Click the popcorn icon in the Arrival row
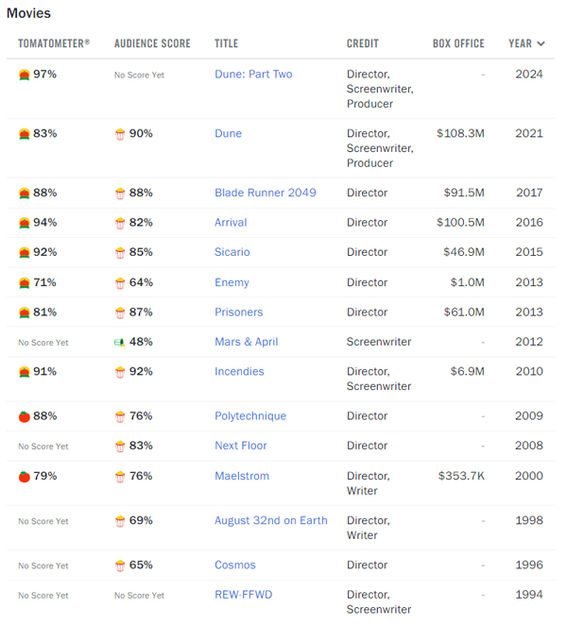 click(120, 223)
